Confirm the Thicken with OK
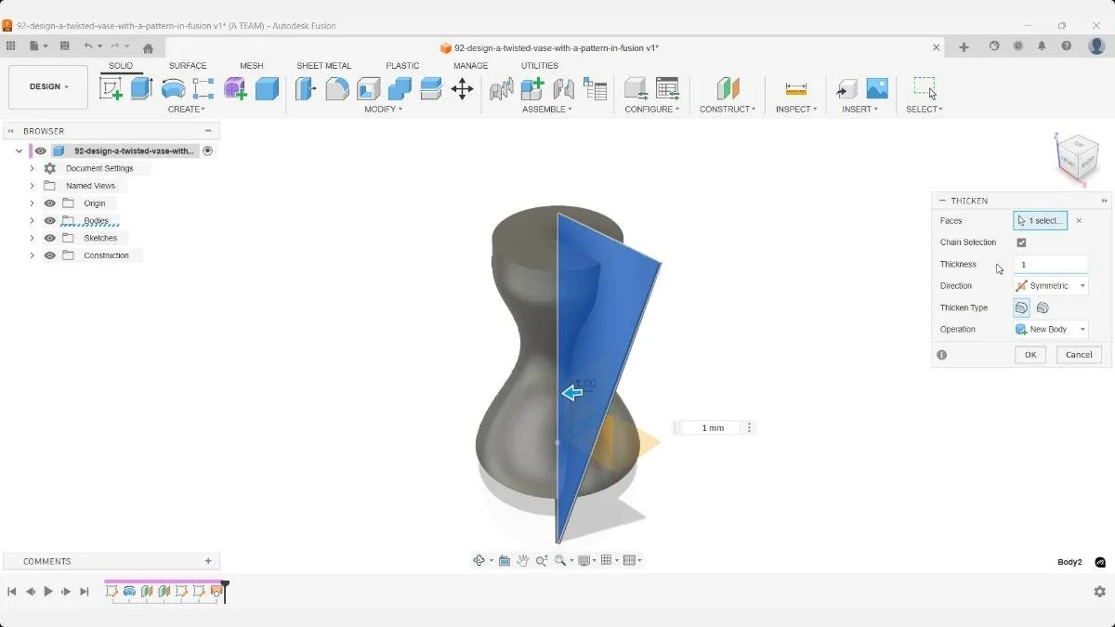Screen dimensions: 1115x627 (x=1030, y=354)
